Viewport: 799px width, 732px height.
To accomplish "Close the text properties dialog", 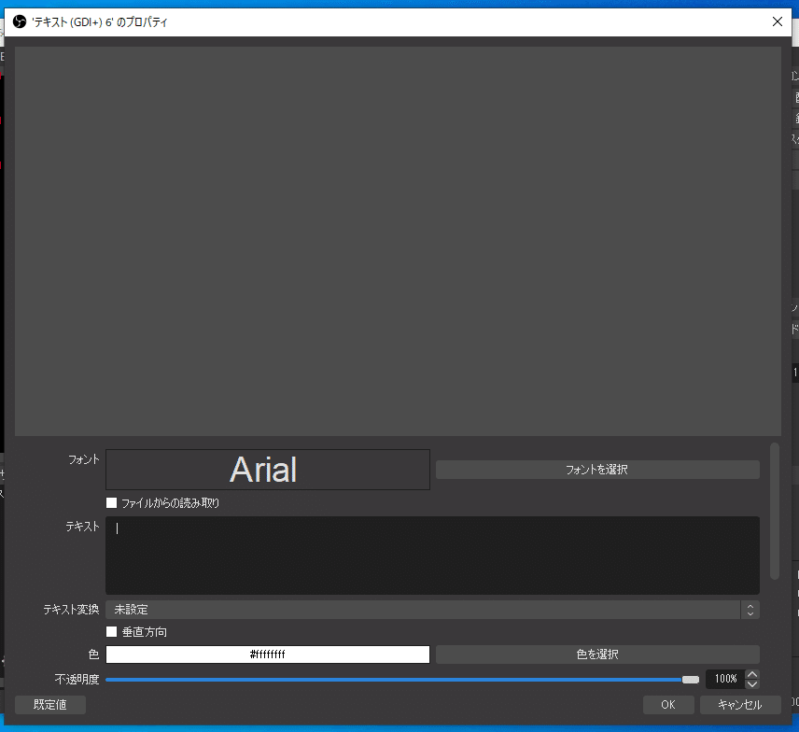I will (x=778, y=21).
